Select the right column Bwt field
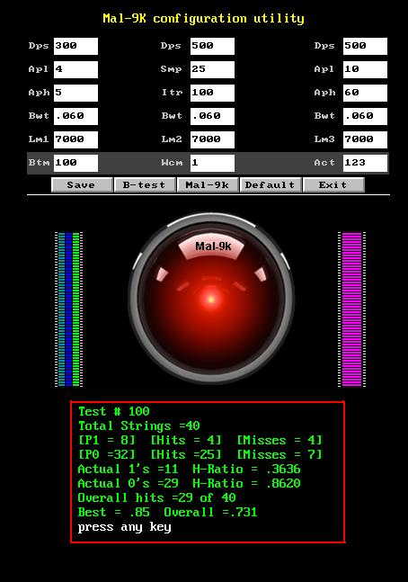 pyautogui.click(x=366, y=116)
